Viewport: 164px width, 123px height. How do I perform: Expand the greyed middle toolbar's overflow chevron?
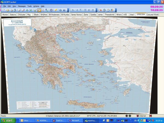[x=96, y=10]
